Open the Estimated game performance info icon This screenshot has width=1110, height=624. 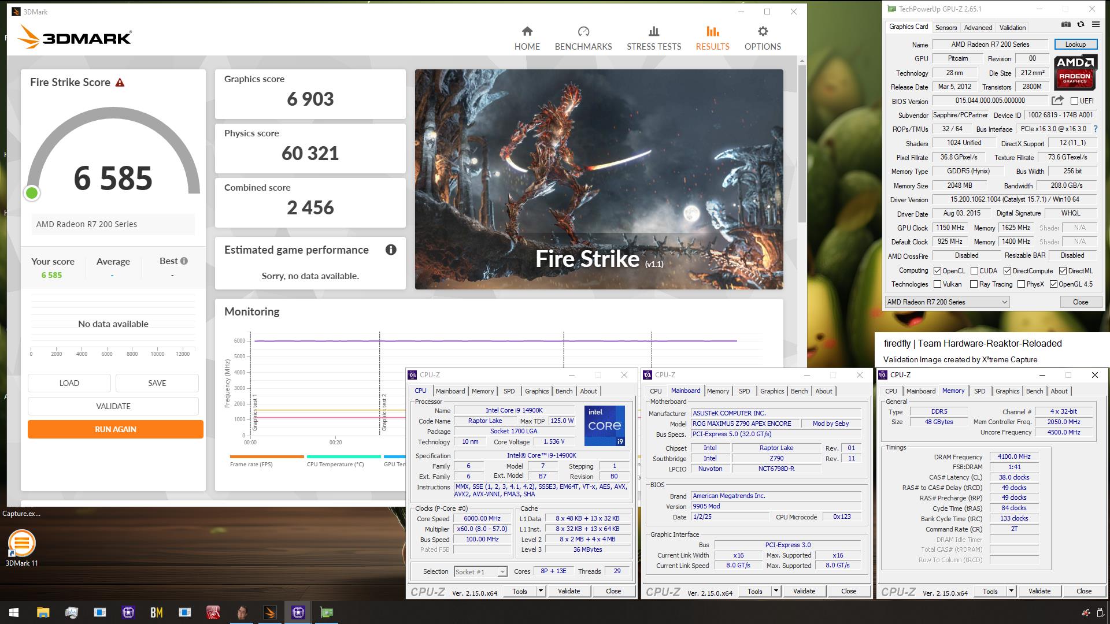[x=391, y=250]
